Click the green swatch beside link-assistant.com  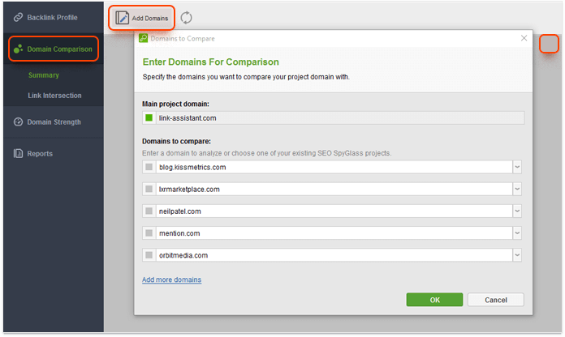click(x=149, y=117)
